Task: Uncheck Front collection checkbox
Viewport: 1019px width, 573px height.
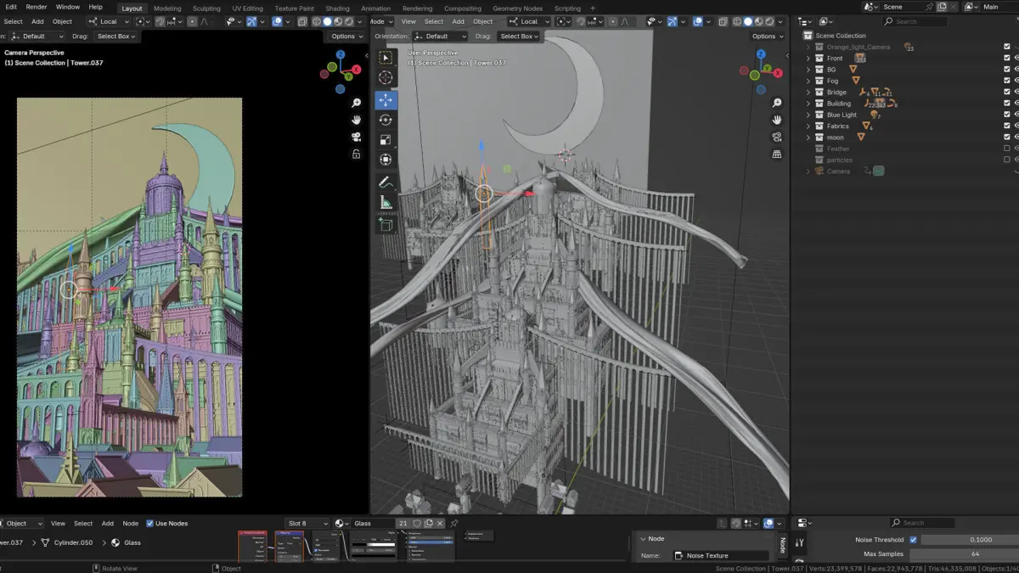Action: click(x=1007, y=58)
